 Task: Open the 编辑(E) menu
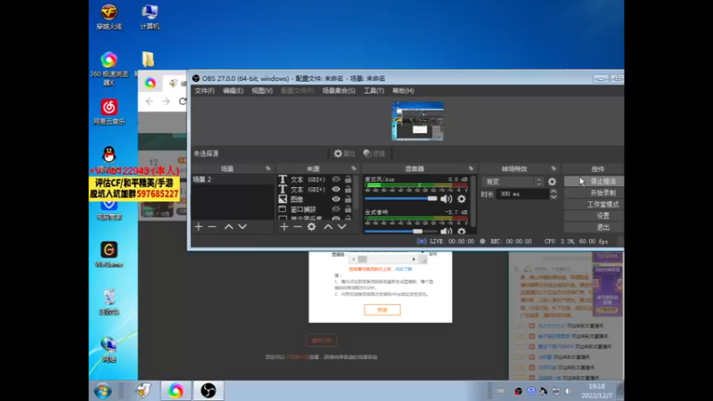[233, 91]
